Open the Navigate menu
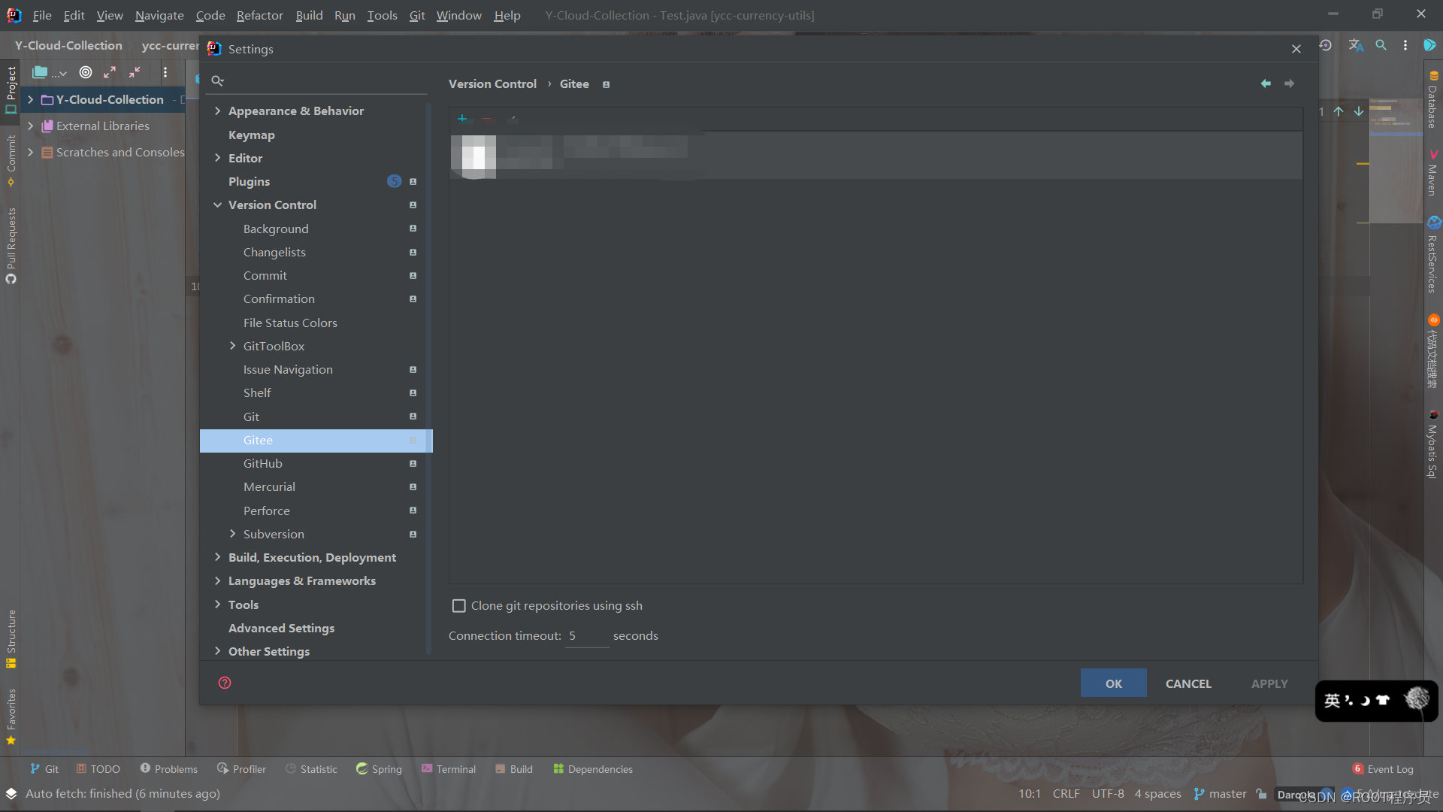1443x812 pixels. [x=159, y=15]
